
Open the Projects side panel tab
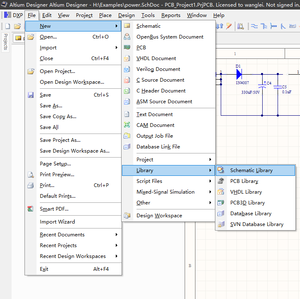click(6, 42)
